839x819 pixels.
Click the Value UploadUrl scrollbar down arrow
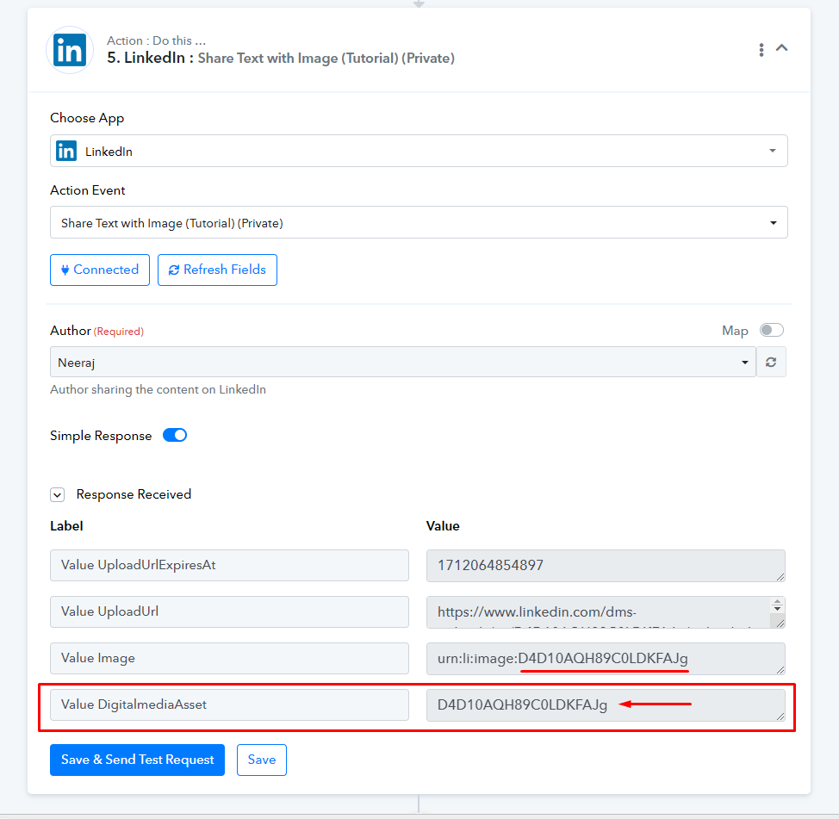778,609
